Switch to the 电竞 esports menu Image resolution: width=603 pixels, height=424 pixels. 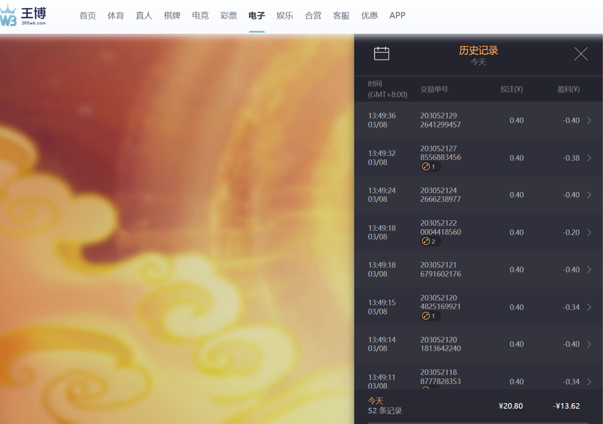200,15
